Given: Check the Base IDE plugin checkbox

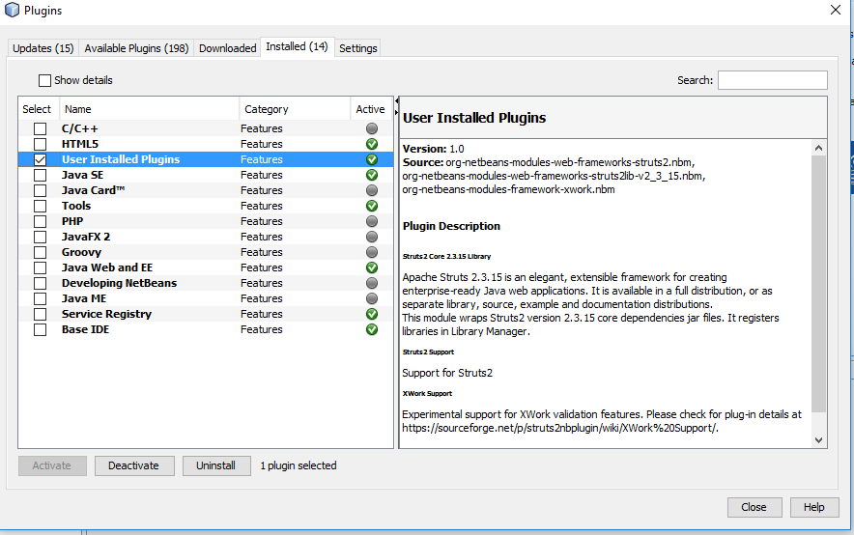Looking at the screenshot, I should tap(40, 330).
